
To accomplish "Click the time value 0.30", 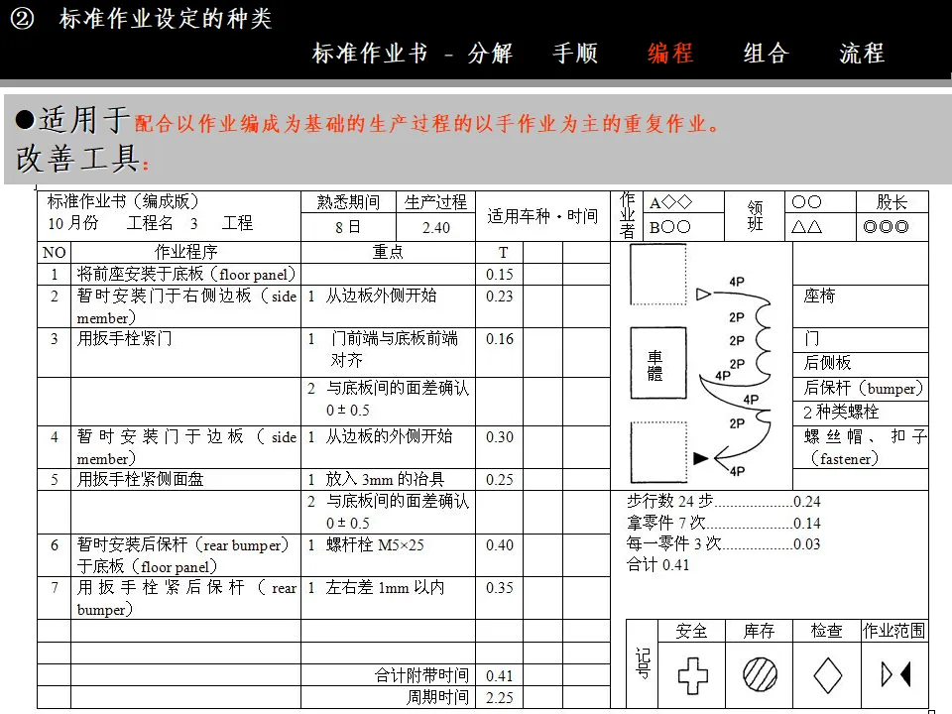I will tap(499, 437).
